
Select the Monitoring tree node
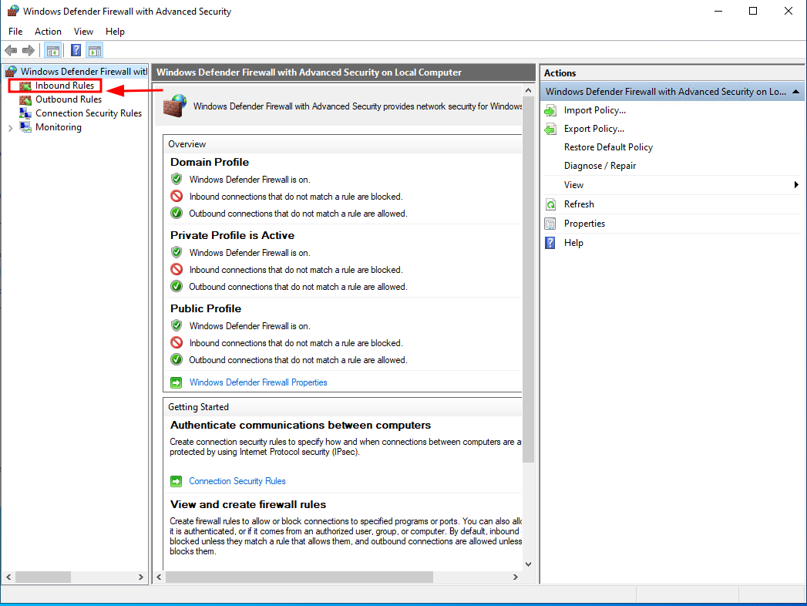(58, 127)
